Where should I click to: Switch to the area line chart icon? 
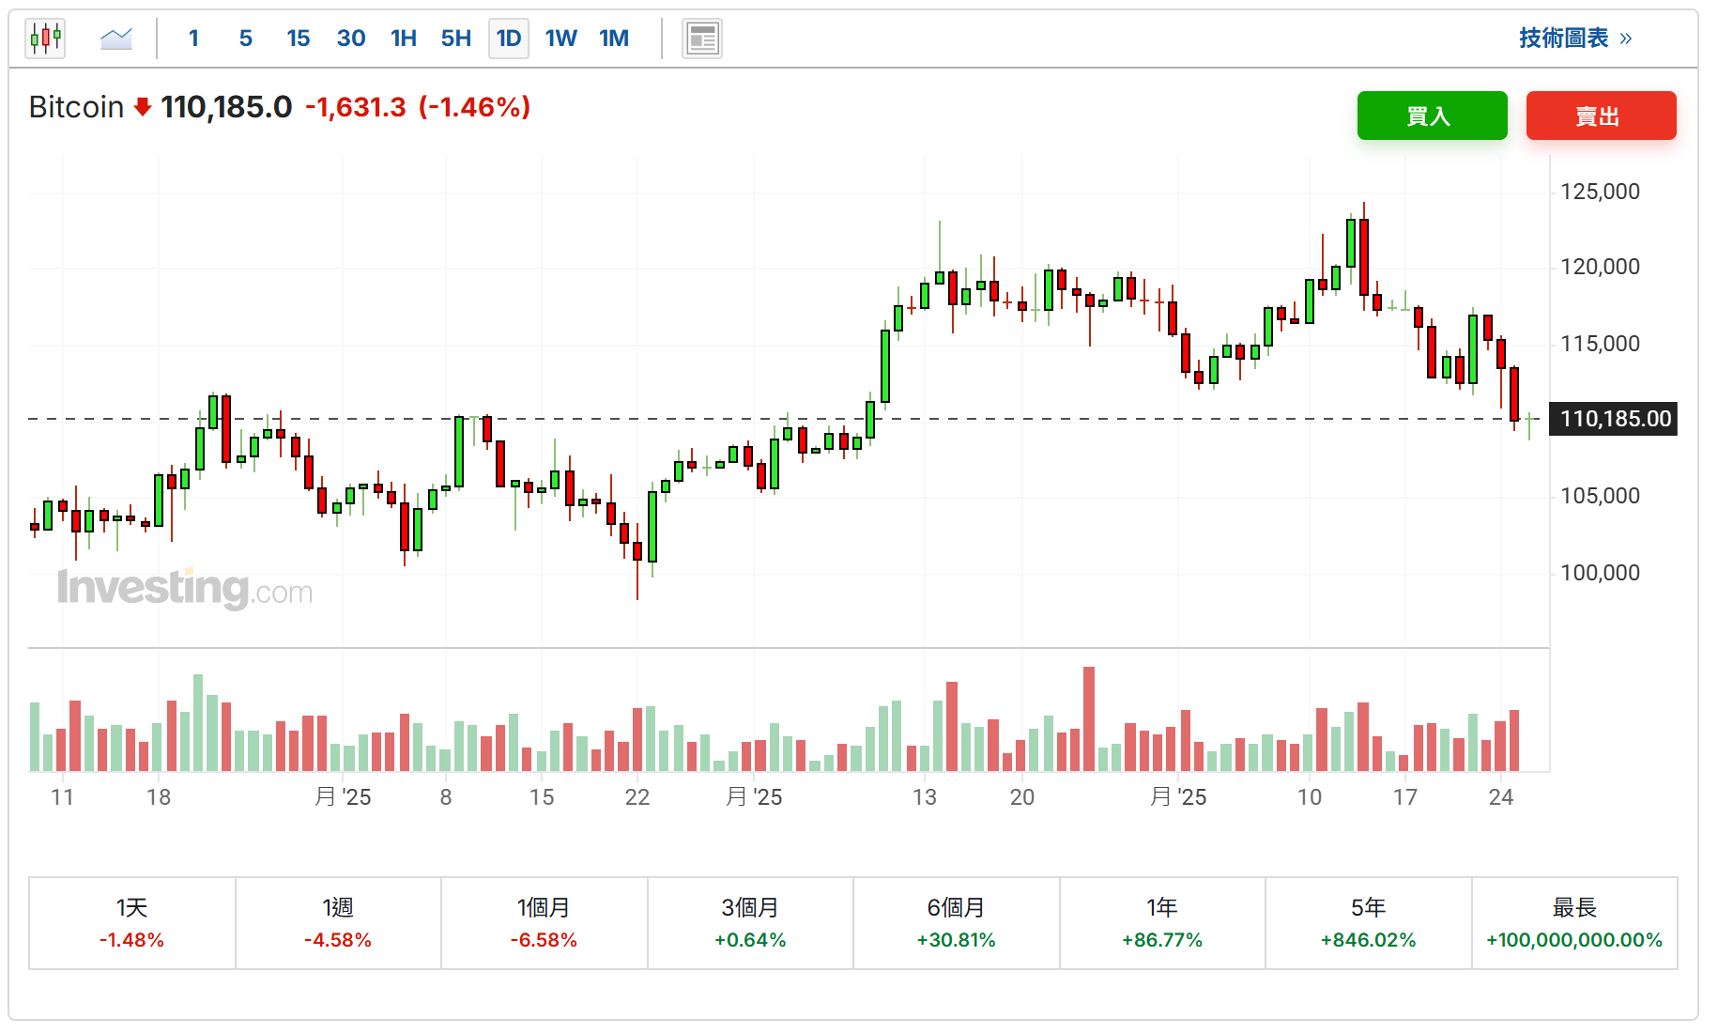click(116, 39)
